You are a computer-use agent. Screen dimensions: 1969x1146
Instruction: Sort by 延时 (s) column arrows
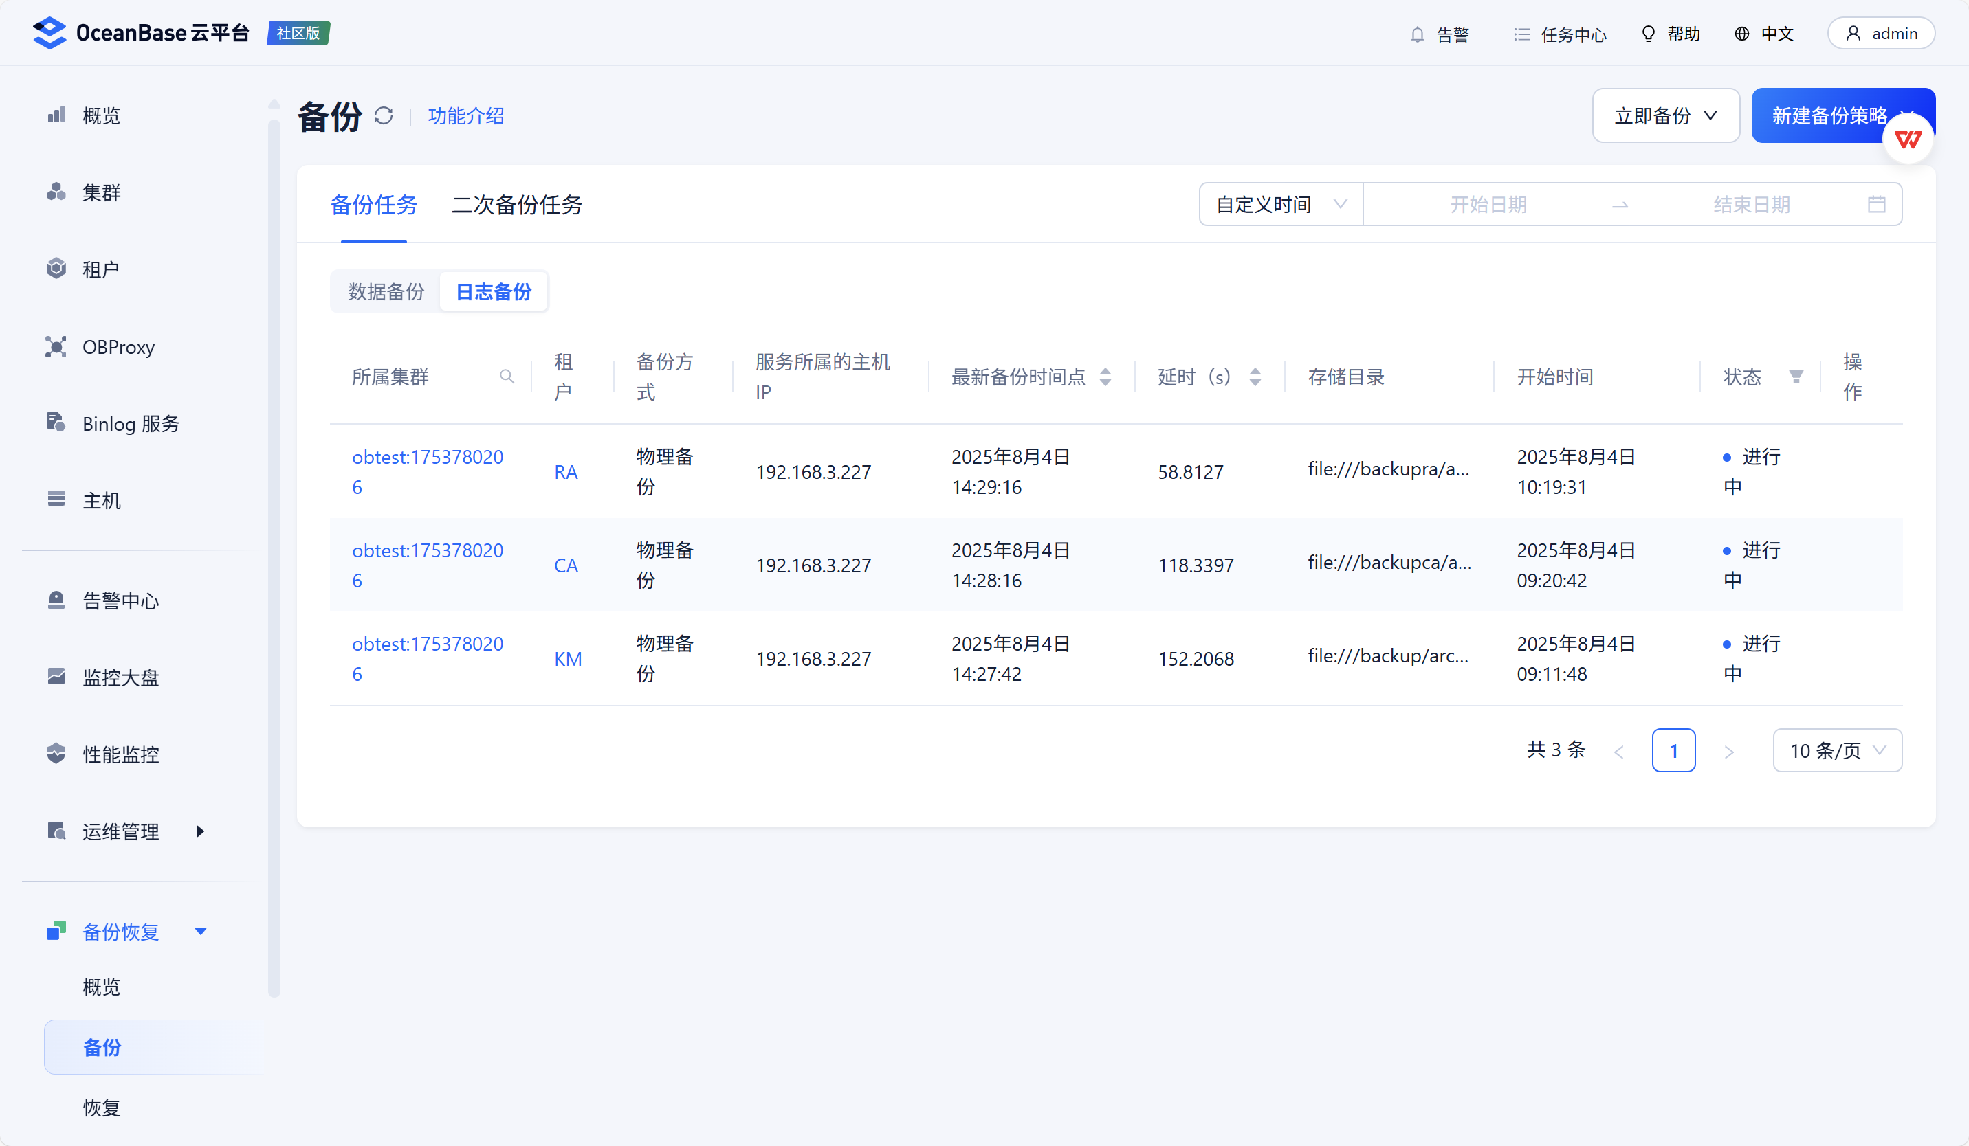[1255, 377]
